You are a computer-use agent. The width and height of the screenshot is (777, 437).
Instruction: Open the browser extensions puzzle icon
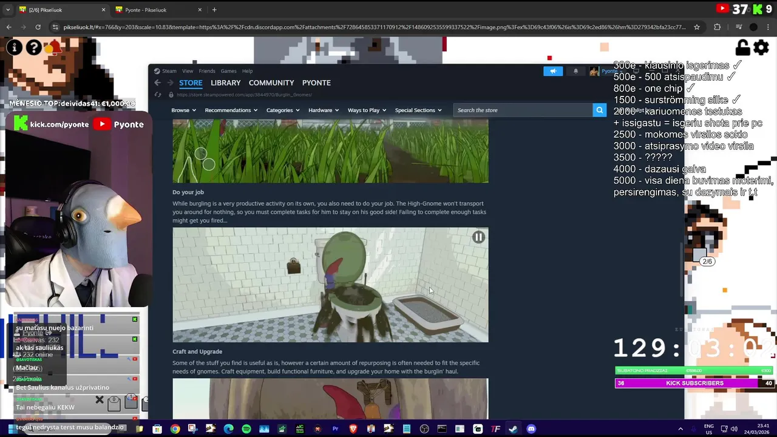[x=717, y=27]
